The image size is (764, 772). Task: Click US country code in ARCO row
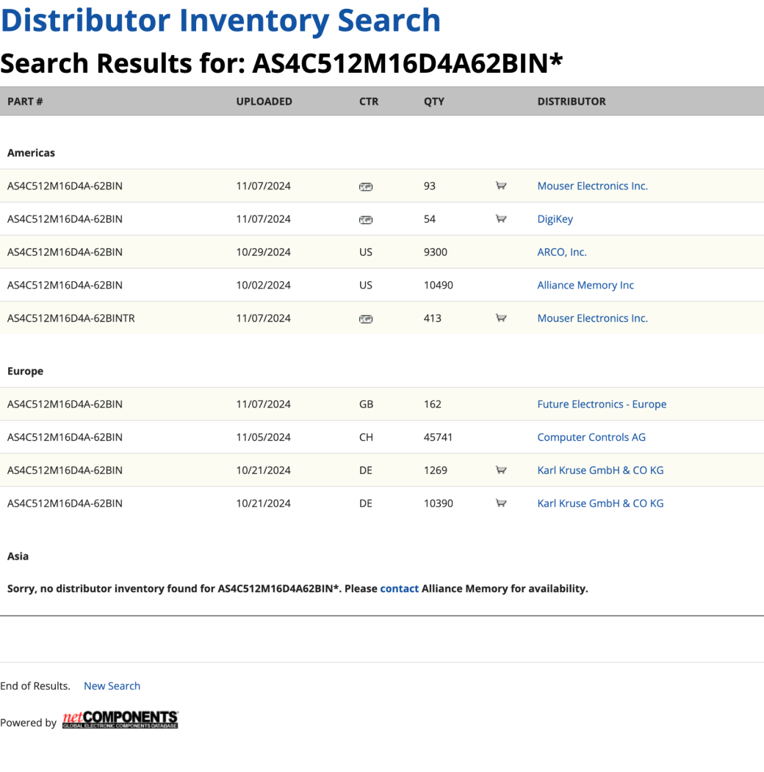pos(365,252)
